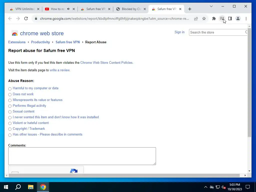Choose Has other issues option
The height and width of the screenshot is (192, 256).
(10, 135)
